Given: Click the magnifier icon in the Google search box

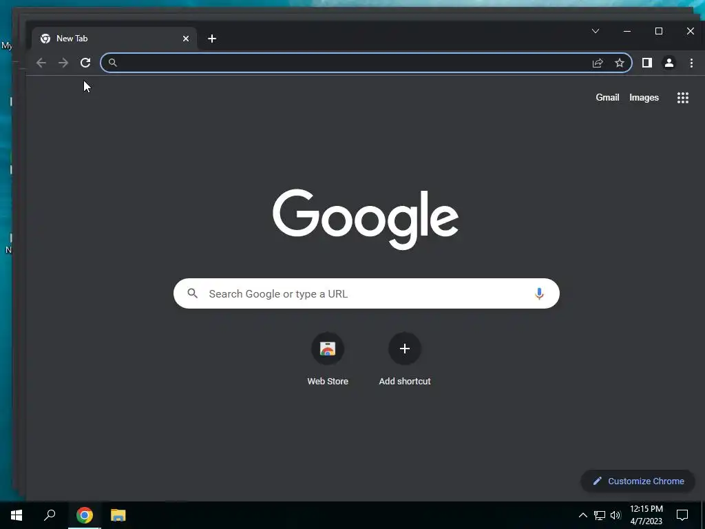Looking at the screenshot, I should (193, 293).
